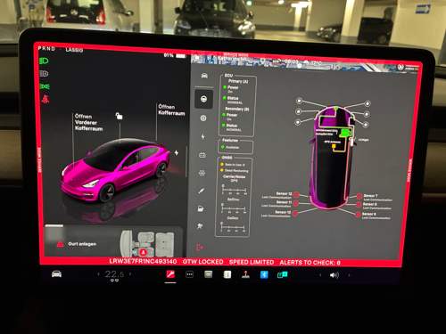The width and height of the screenshot is (446, 334).
Task: Toggle the car lock icon above the roof
Action: click(119, 116)
